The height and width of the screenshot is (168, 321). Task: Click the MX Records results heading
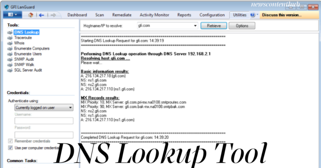pyautogui.click(x=100, y=98)
